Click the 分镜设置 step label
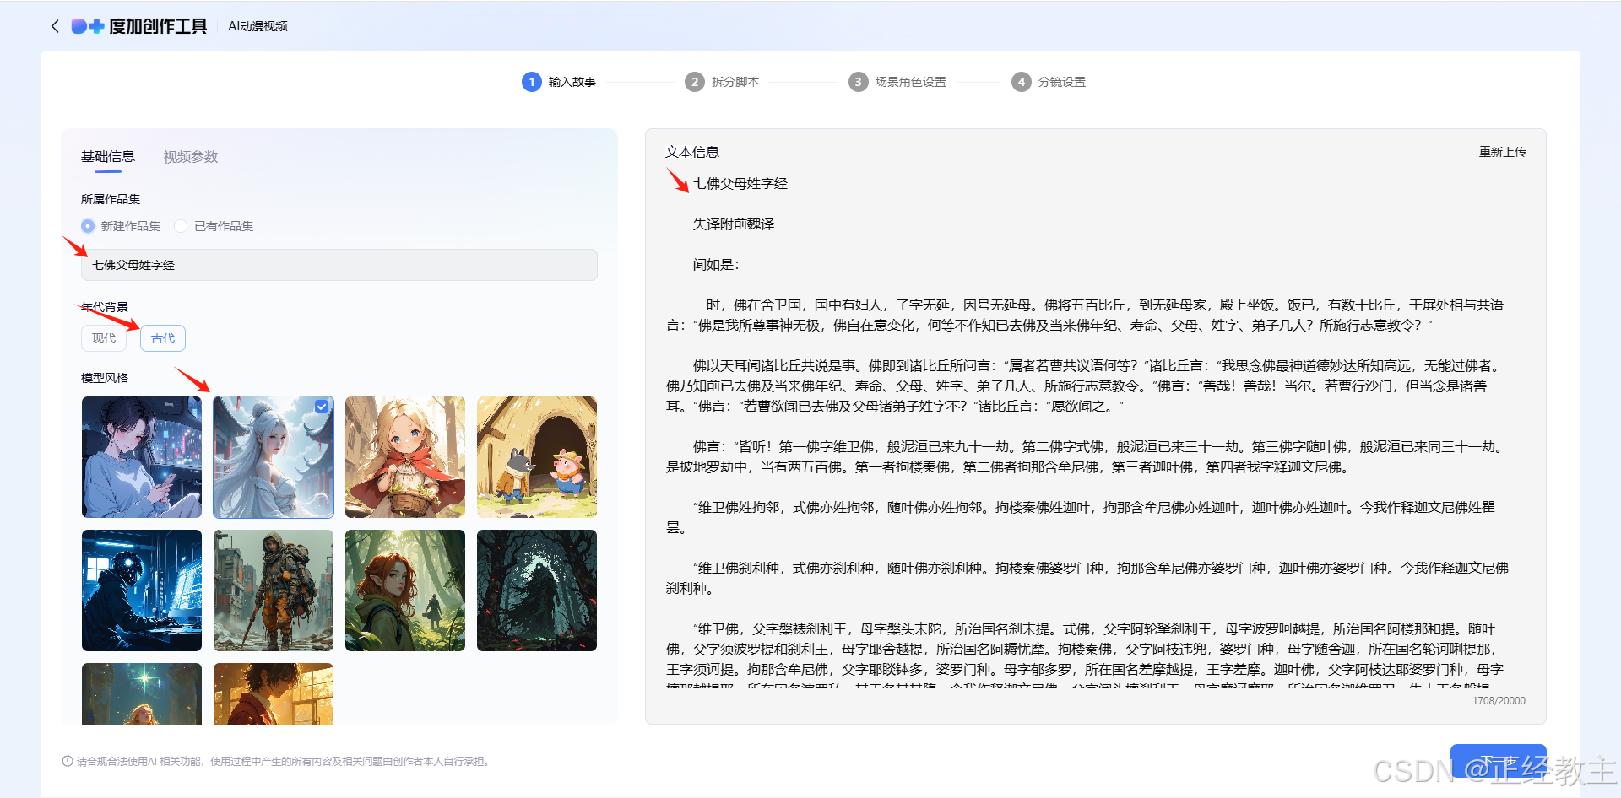The height and width of the screenshot is (798, 1621). (x=1062, y=82)
